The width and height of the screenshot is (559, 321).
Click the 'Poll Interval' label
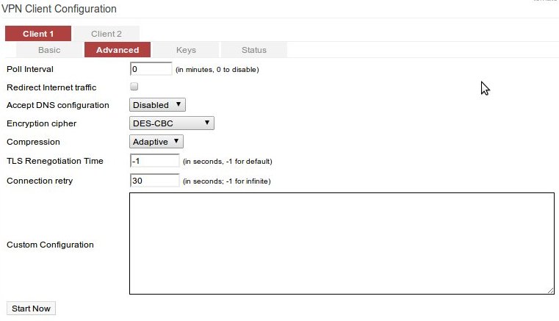30,69
